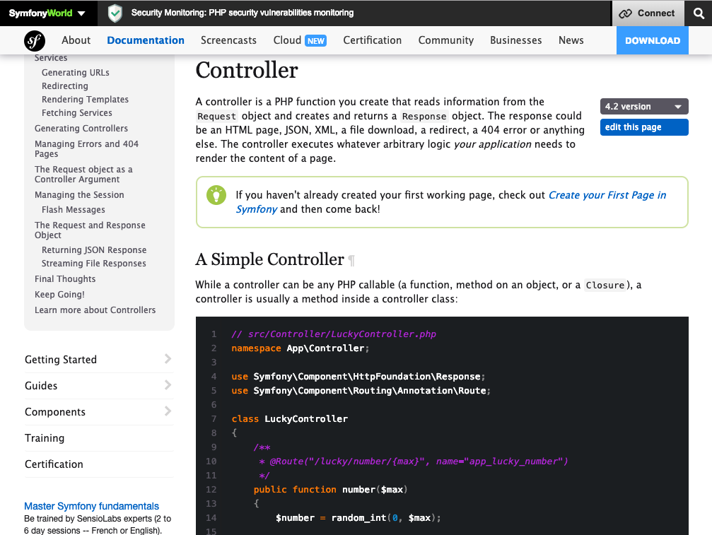Click the Response inline code text

[x=424, y=116]
